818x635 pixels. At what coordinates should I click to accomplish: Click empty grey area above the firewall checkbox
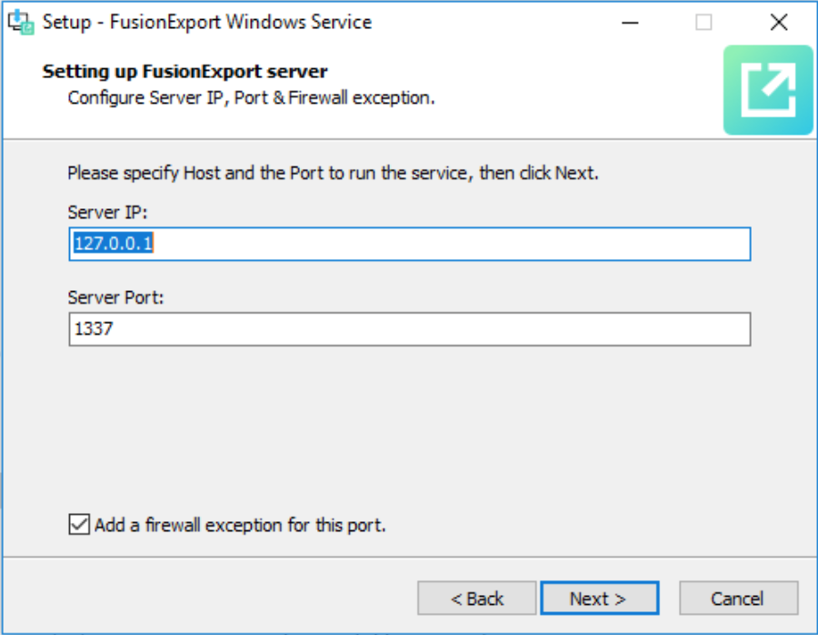pyautogui.click(x=409, y=428)
